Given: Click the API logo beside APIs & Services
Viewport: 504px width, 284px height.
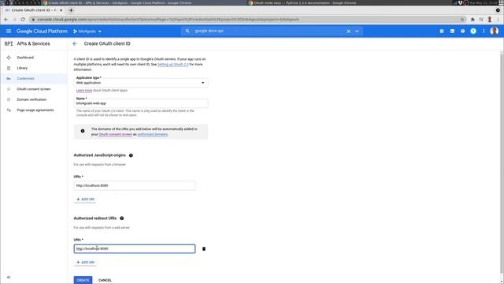Looking at the screenshot, I should (x=9, y=44).
